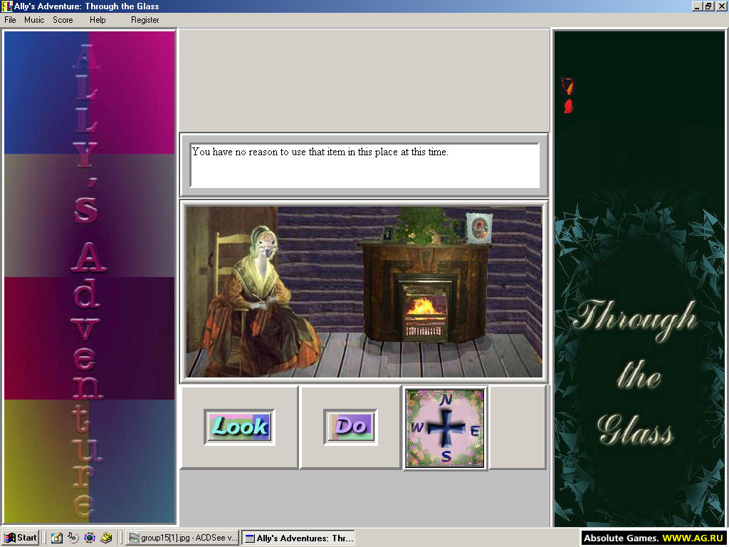This screenshot has height=547, width=729.
Task: Open the yellow telephone quick launch icon
Action: point(107,538)
